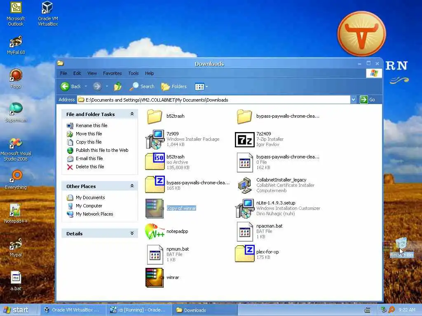This screenshot has height=316, width=422.
Task: Open the Edit menu
Action: coord(77,73)
